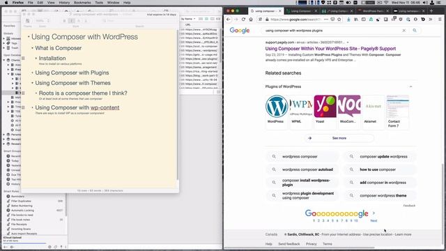This screenshot has height=251, width=446.
Task: Clear the Google search query with X
Action: point(404,31)
